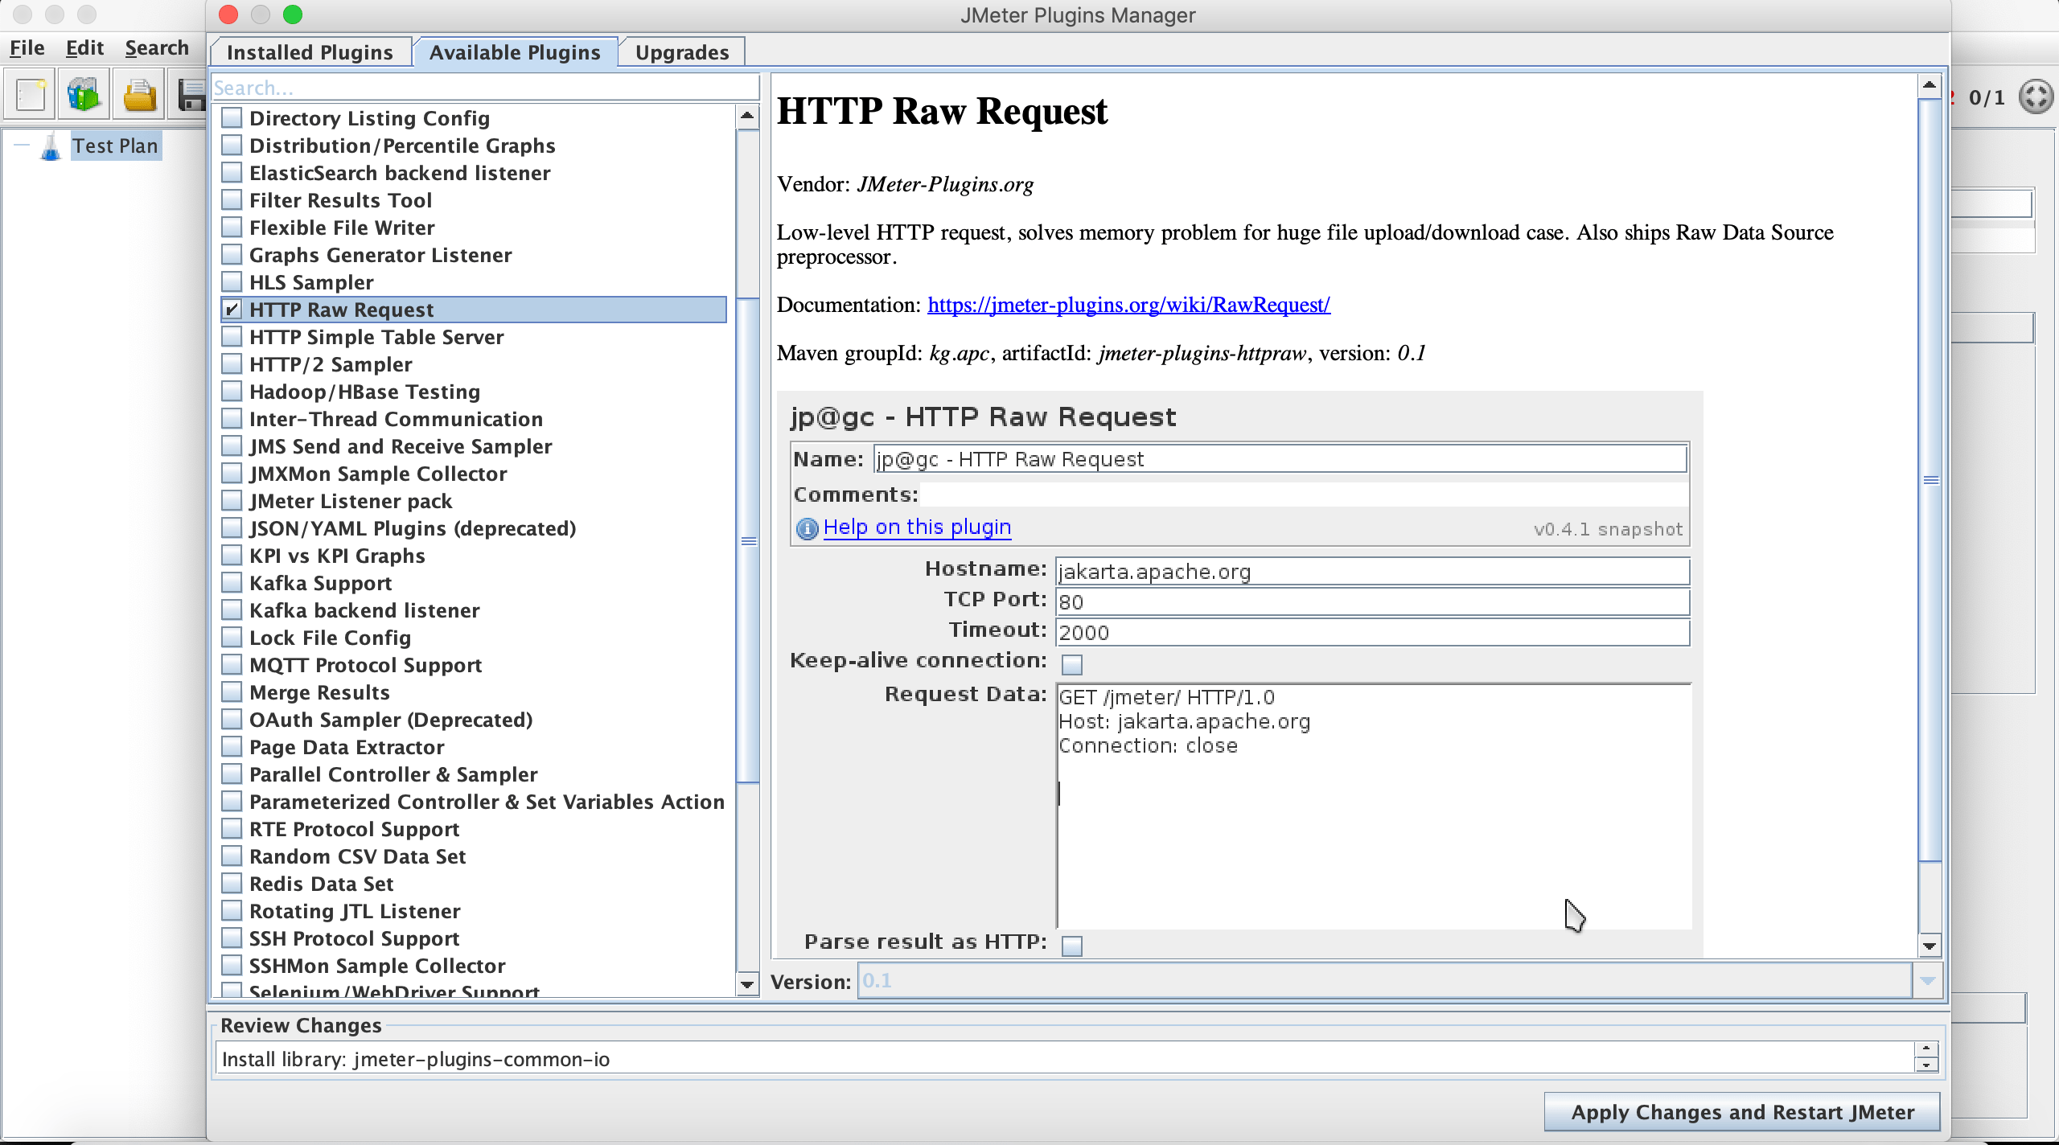Viewport: 2059px width, 1145px height.
Task: Switch to the Installed Plugins tab
Action: pyautogui.click(x=310, y=52)
